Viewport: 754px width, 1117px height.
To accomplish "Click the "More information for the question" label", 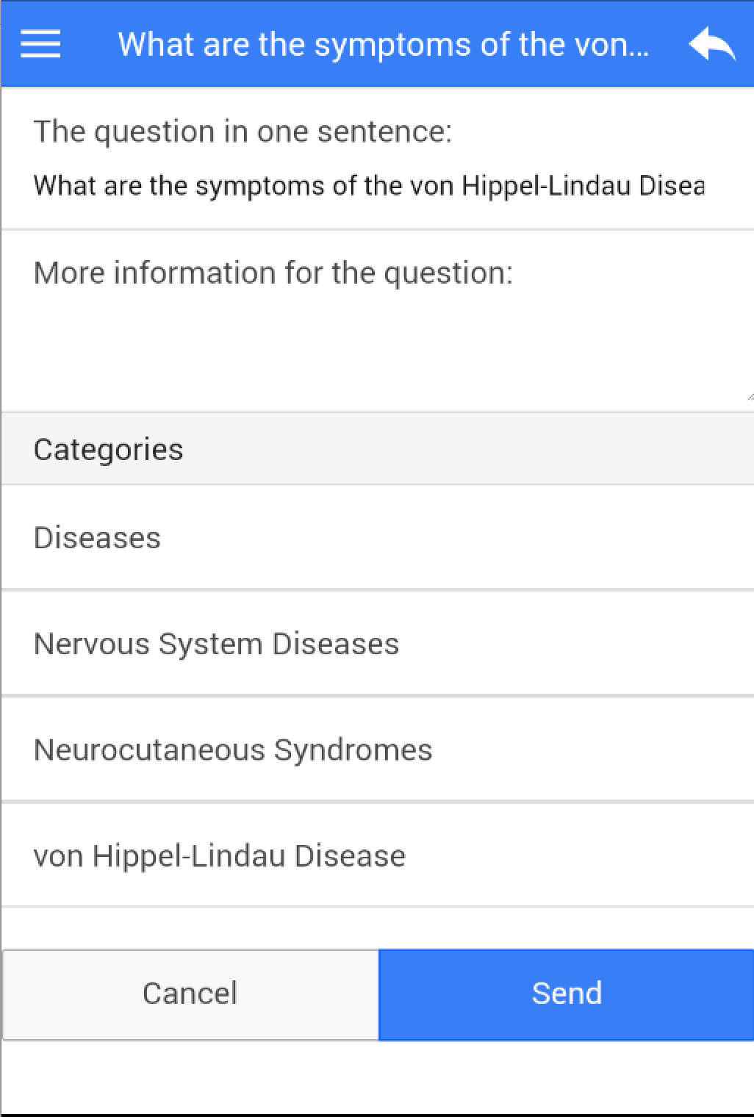I will coord(273,273).
